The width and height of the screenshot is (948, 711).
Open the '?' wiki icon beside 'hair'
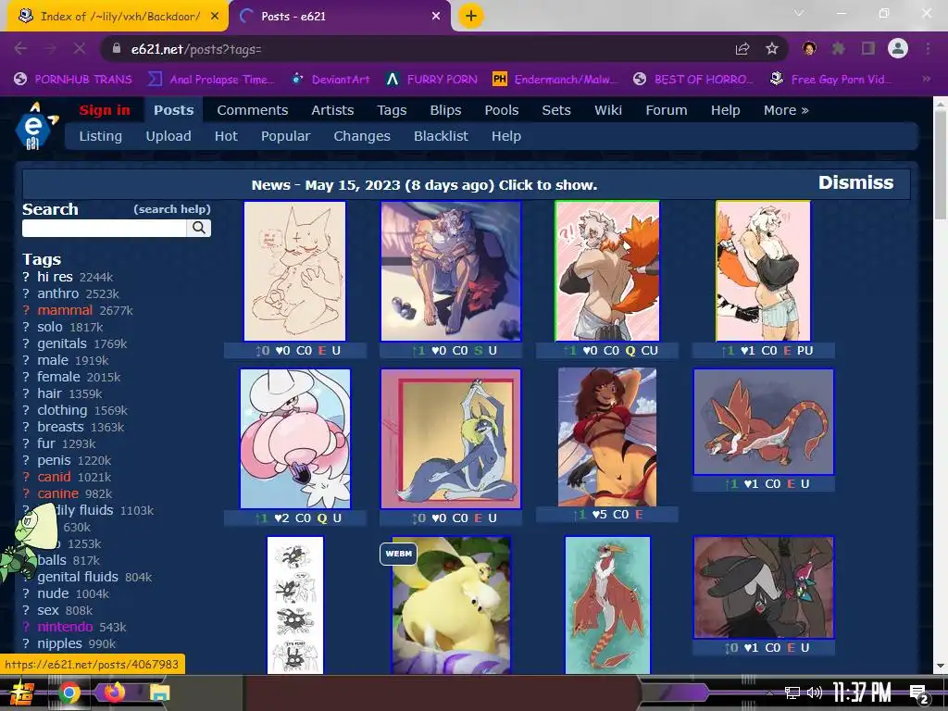26,393
